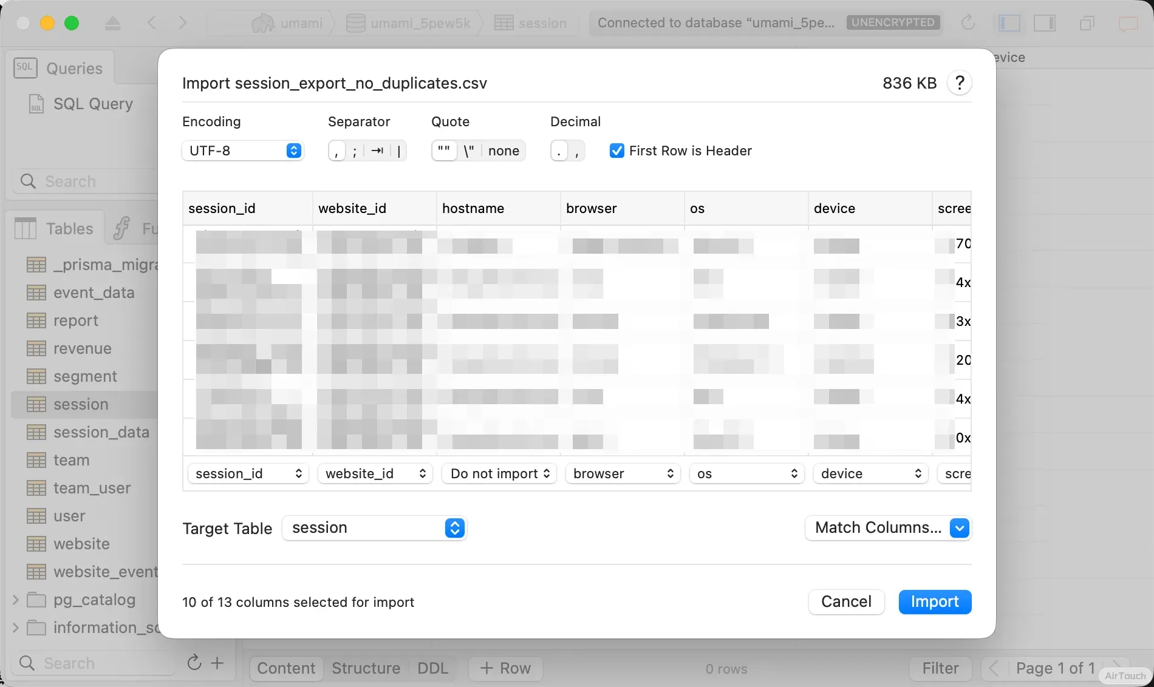This screenshot has height=687, width=1154.
Task: Click the eject disconnect icon
Action: (112, 23)
